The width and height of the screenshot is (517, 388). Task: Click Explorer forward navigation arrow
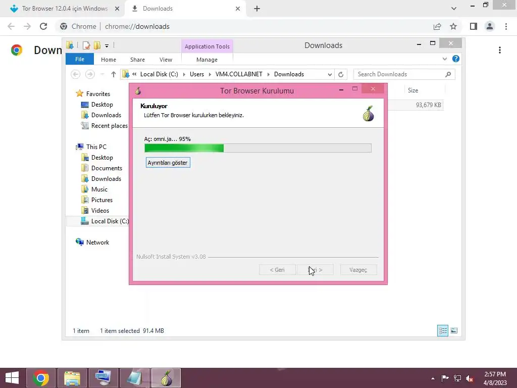pos(90,74)
